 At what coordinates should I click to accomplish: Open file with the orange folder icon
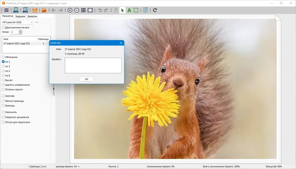coord(44,10)
